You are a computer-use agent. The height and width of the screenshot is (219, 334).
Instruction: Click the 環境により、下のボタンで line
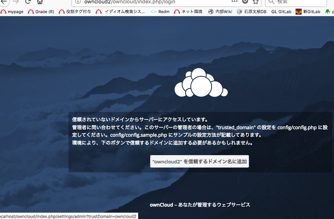(x=163, y=143)
